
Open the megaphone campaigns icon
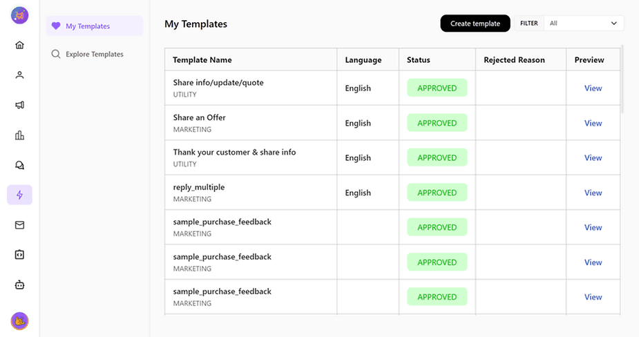(x=19, y=105)
